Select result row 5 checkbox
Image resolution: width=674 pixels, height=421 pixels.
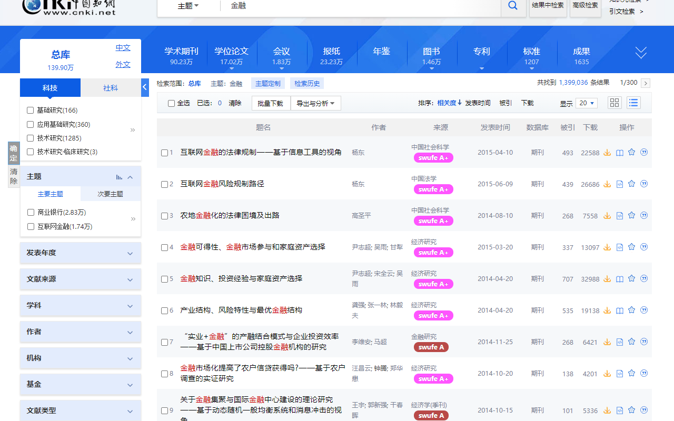[164, 279]
